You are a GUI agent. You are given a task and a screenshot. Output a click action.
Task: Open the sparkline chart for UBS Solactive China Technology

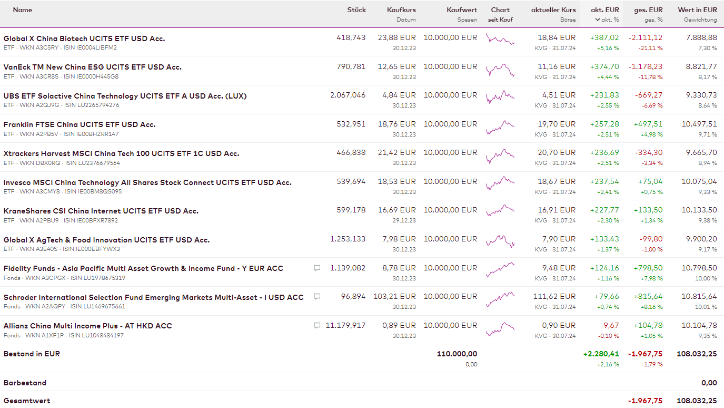tap(500, 97)
